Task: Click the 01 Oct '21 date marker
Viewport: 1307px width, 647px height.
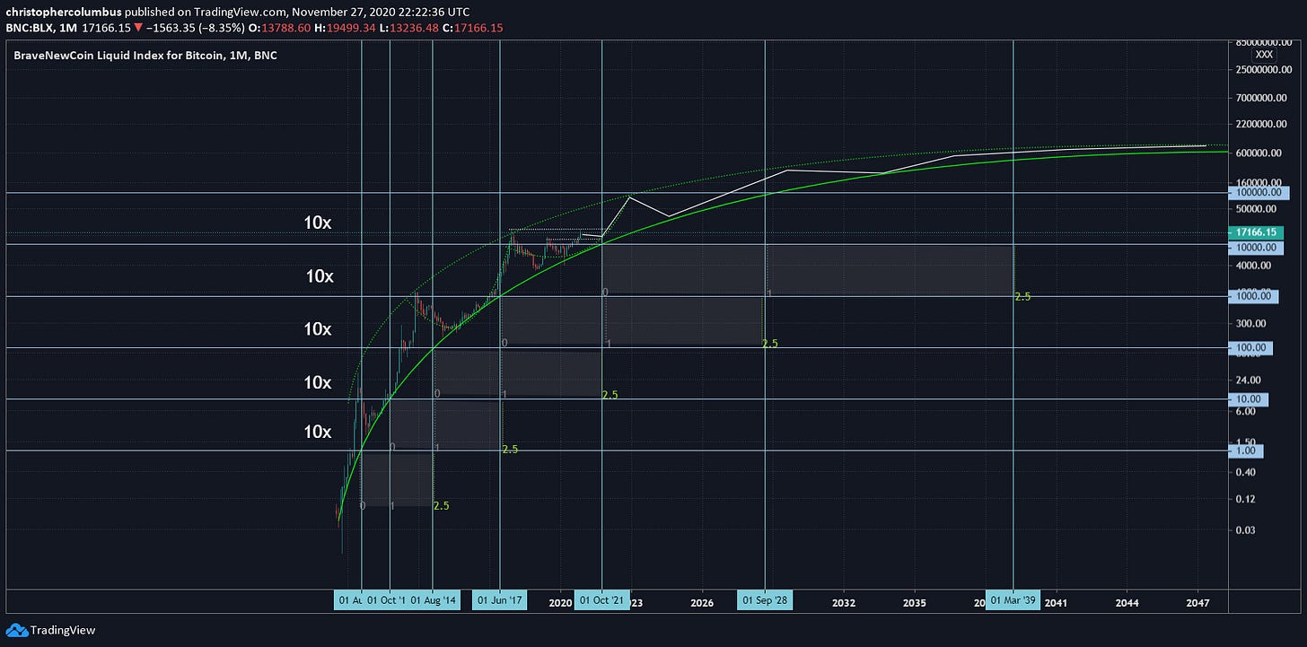Action: point(601,599)
